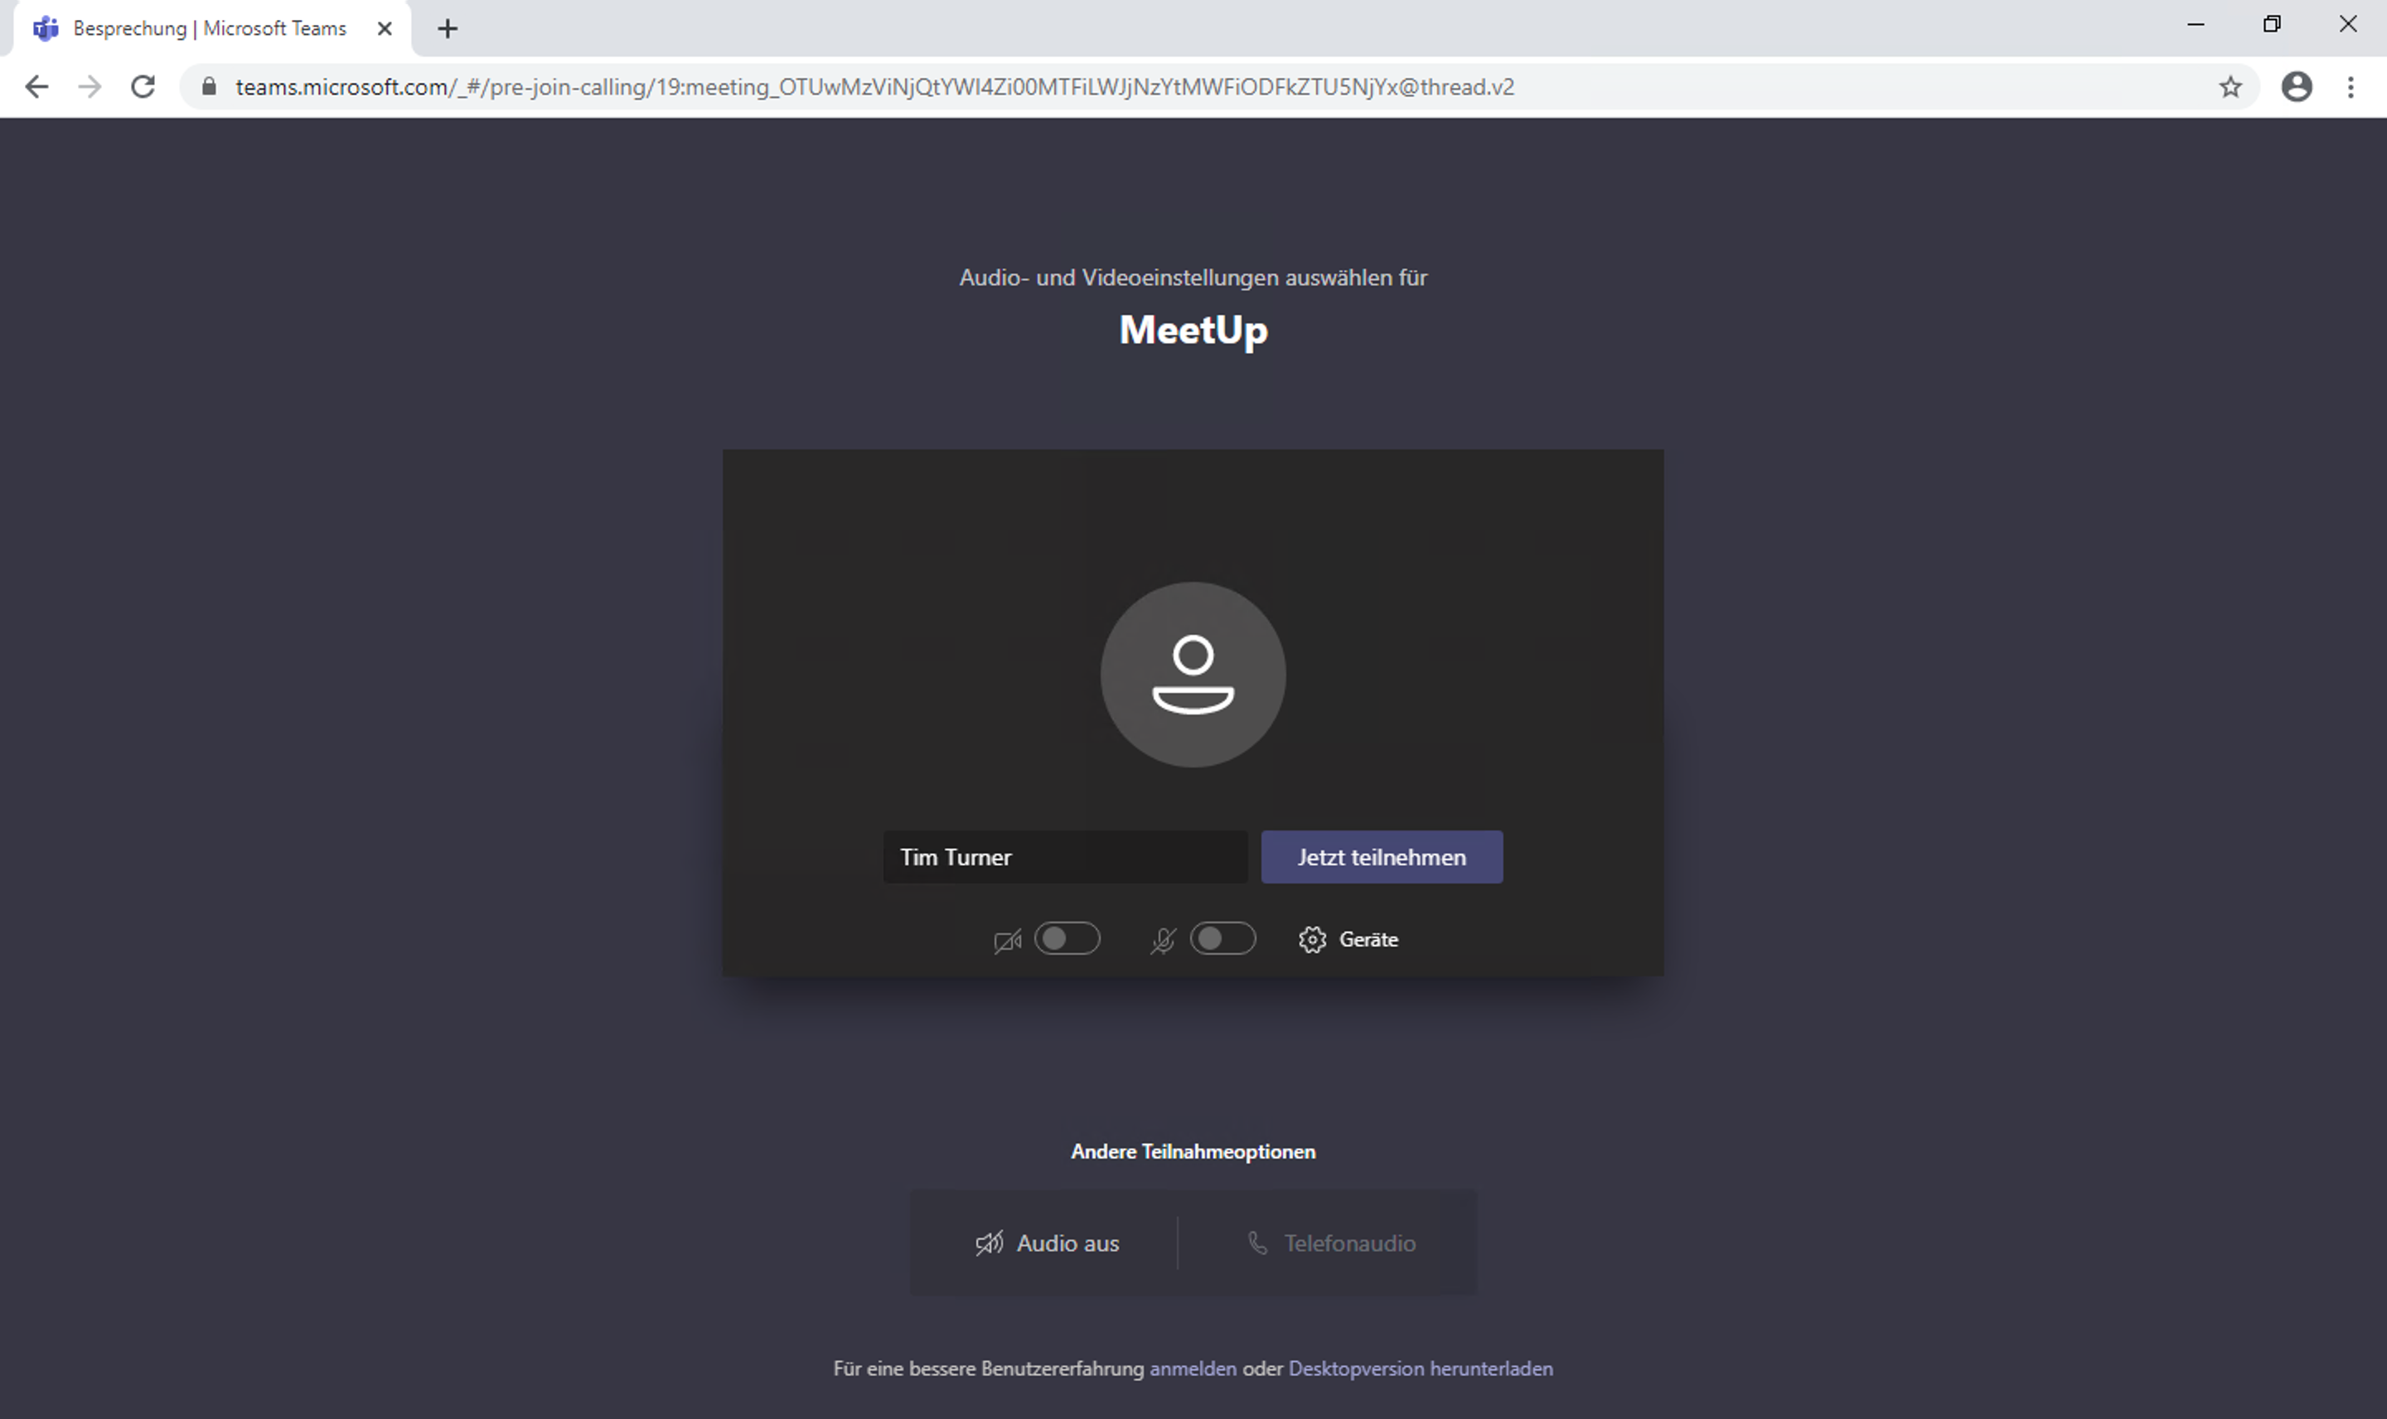The height and width of the screenshot is (1419, 2387).
Task: Click the browser forward arrow
Action: (90, 87)
